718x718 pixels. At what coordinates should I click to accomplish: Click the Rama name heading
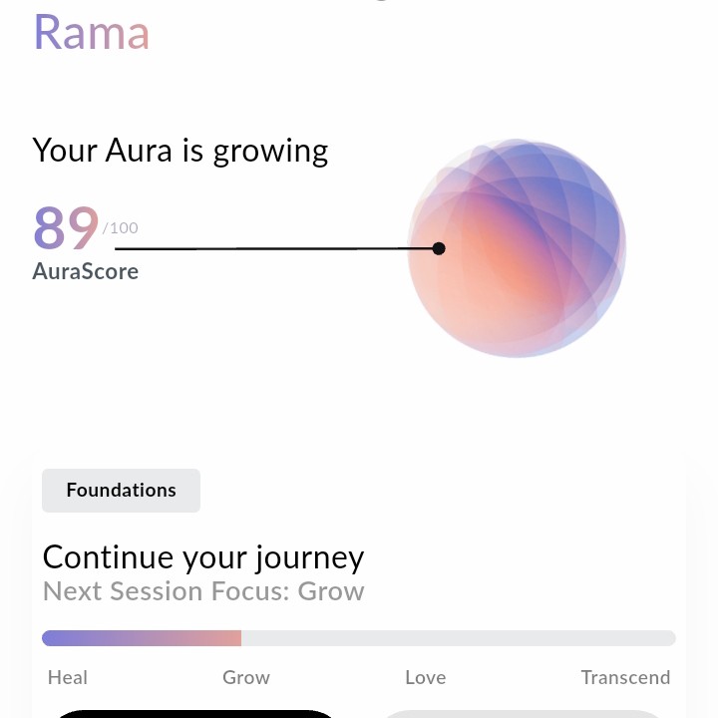[92, 32]
